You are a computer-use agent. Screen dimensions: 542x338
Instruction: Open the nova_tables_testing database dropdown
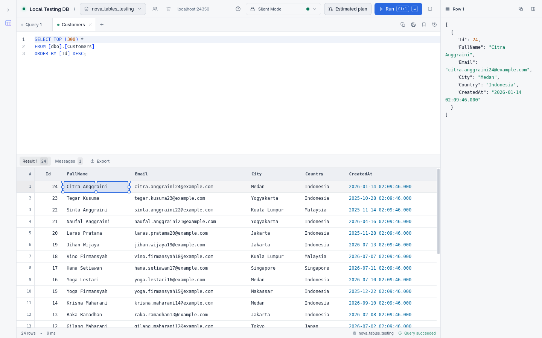pyautogui.click(x=113, y=9)
